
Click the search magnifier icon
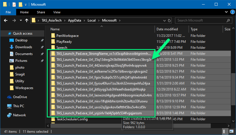[x=228, y=20]
